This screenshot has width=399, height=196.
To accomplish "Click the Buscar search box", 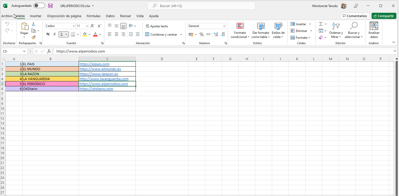I will (201, 6).
